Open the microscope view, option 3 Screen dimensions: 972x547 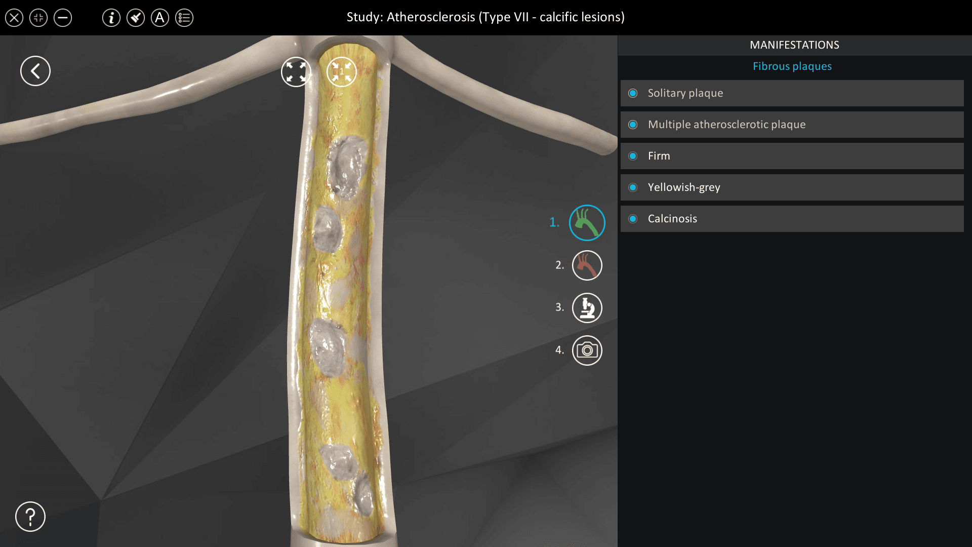pyautogui.click(x=587, y=308)
